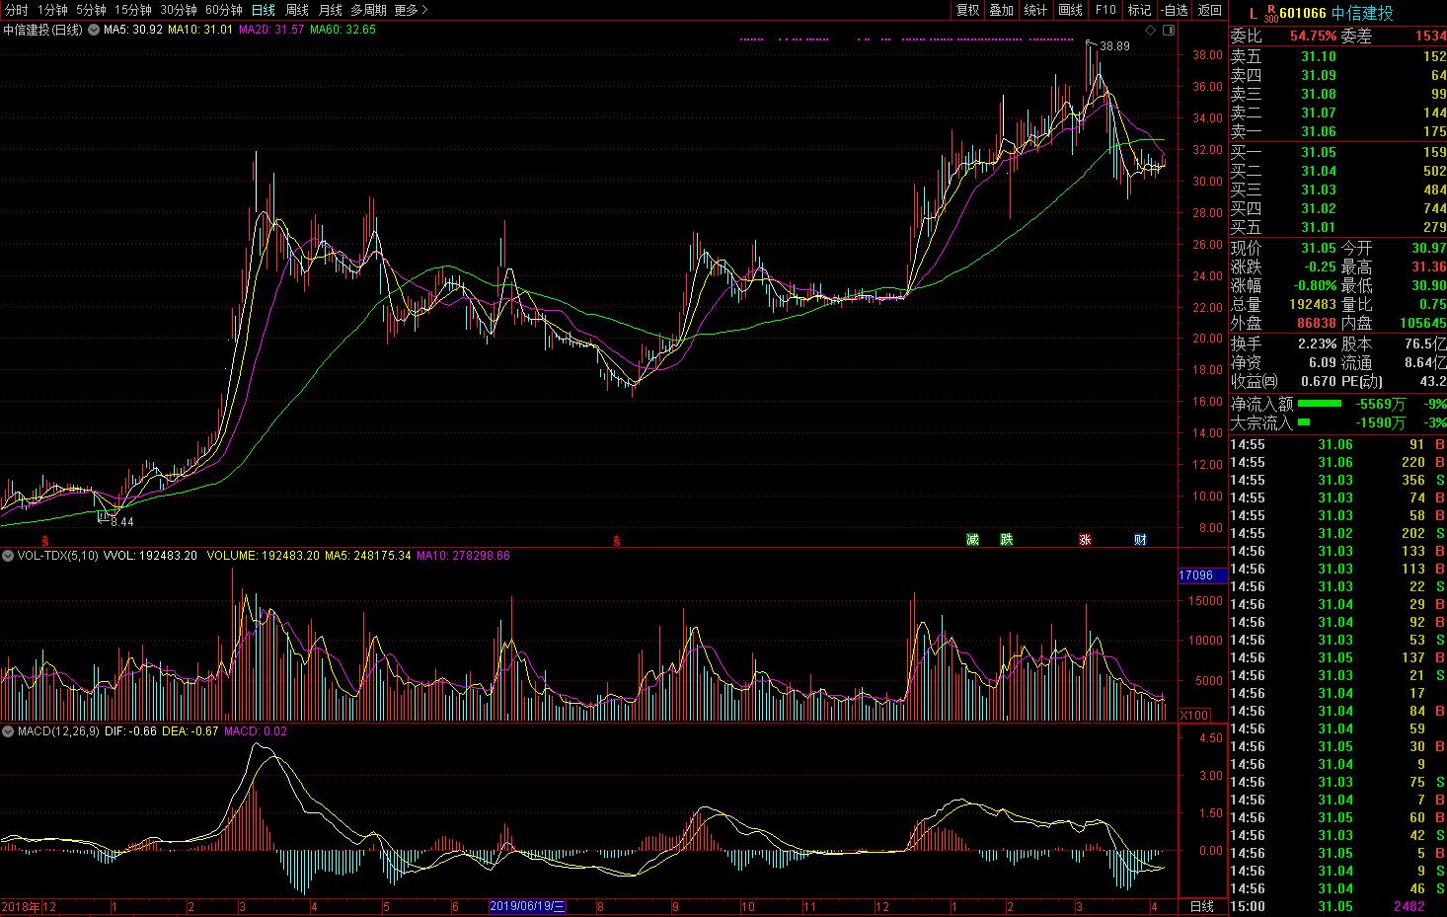This screenshot has width=1447, height=917.
Task: Click 卖一 ask price 31.06
Action: 1318,131
